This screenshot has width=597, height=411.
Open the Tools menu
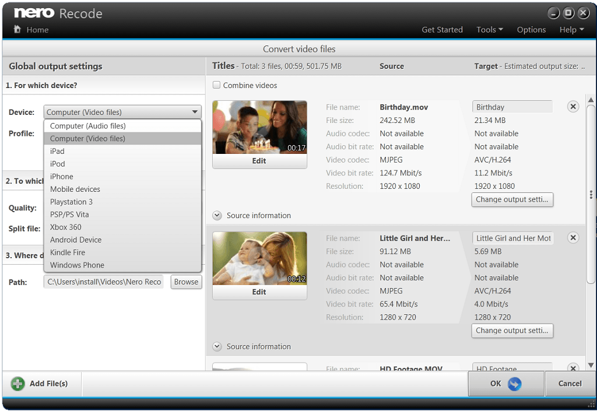(489, 30)
